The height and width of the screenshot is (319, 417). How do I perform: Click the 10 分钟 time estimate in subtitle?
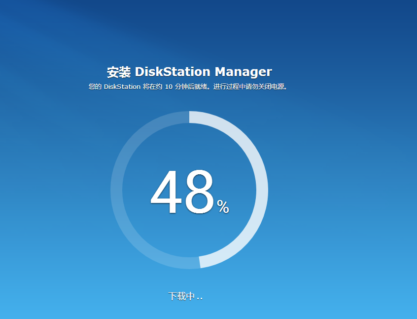176,86
